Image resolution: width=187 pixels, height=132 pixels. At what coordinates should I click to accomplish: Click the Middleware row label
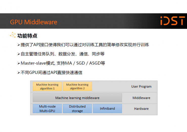click(141, 98)
